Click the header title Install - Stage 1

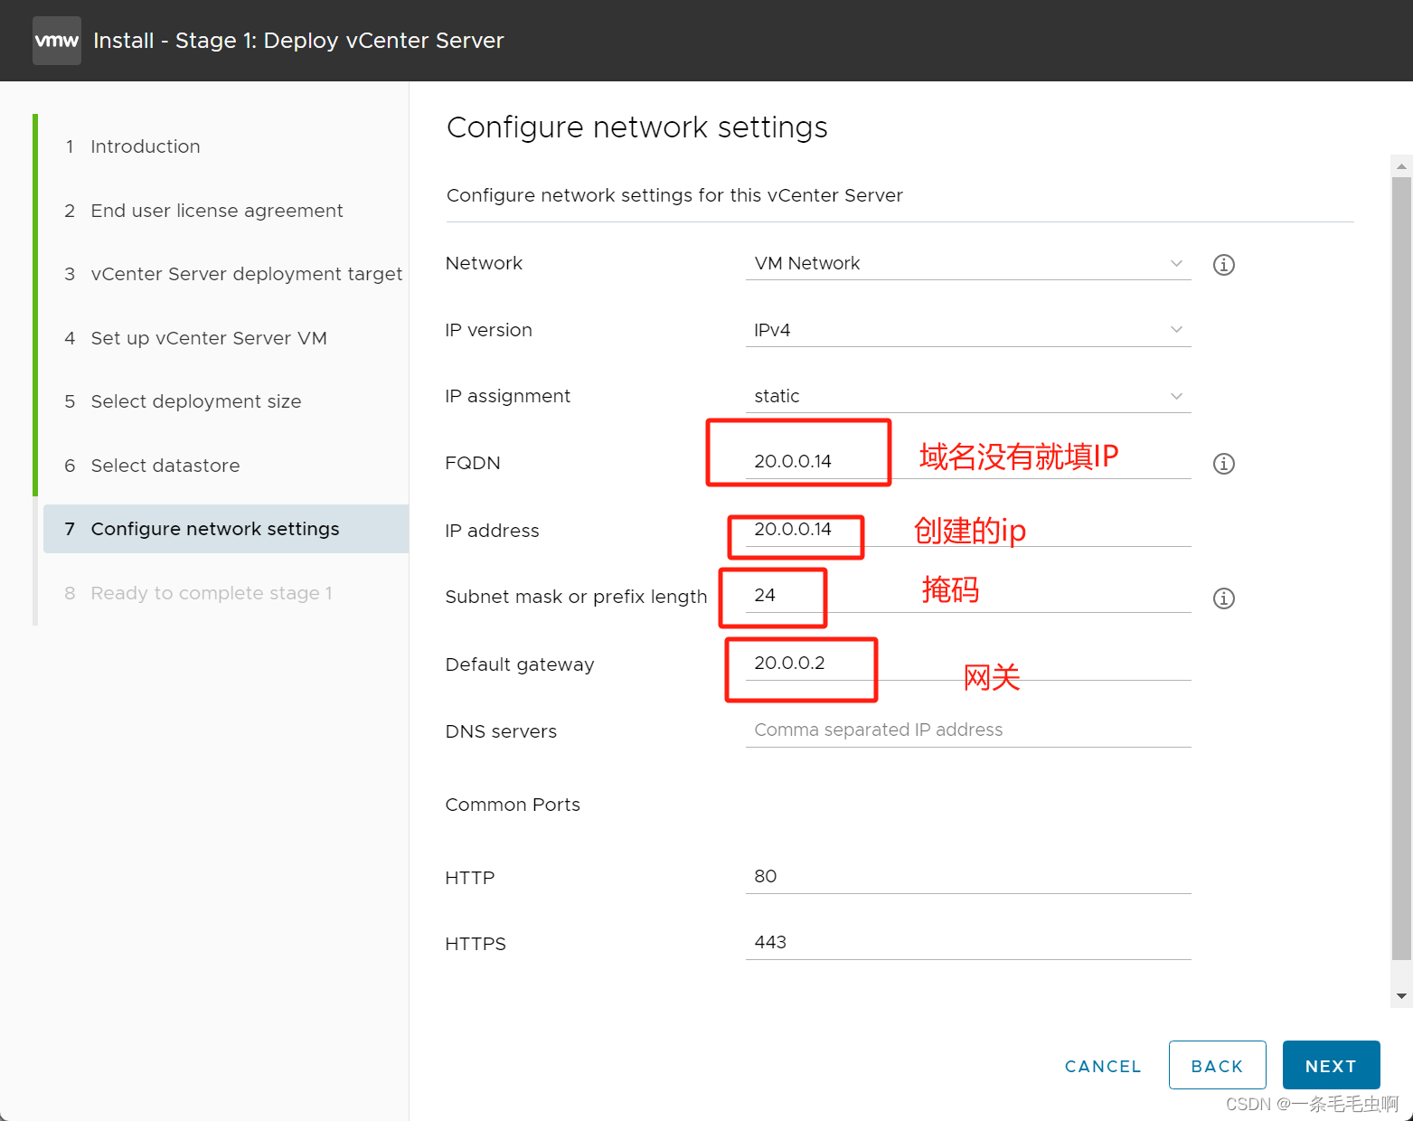[x=298, y=41]
